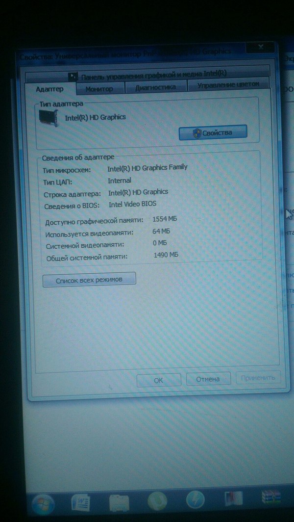Click the Применить button
The width and height of the screenshot is (294, 522).
tap(258, 377)
